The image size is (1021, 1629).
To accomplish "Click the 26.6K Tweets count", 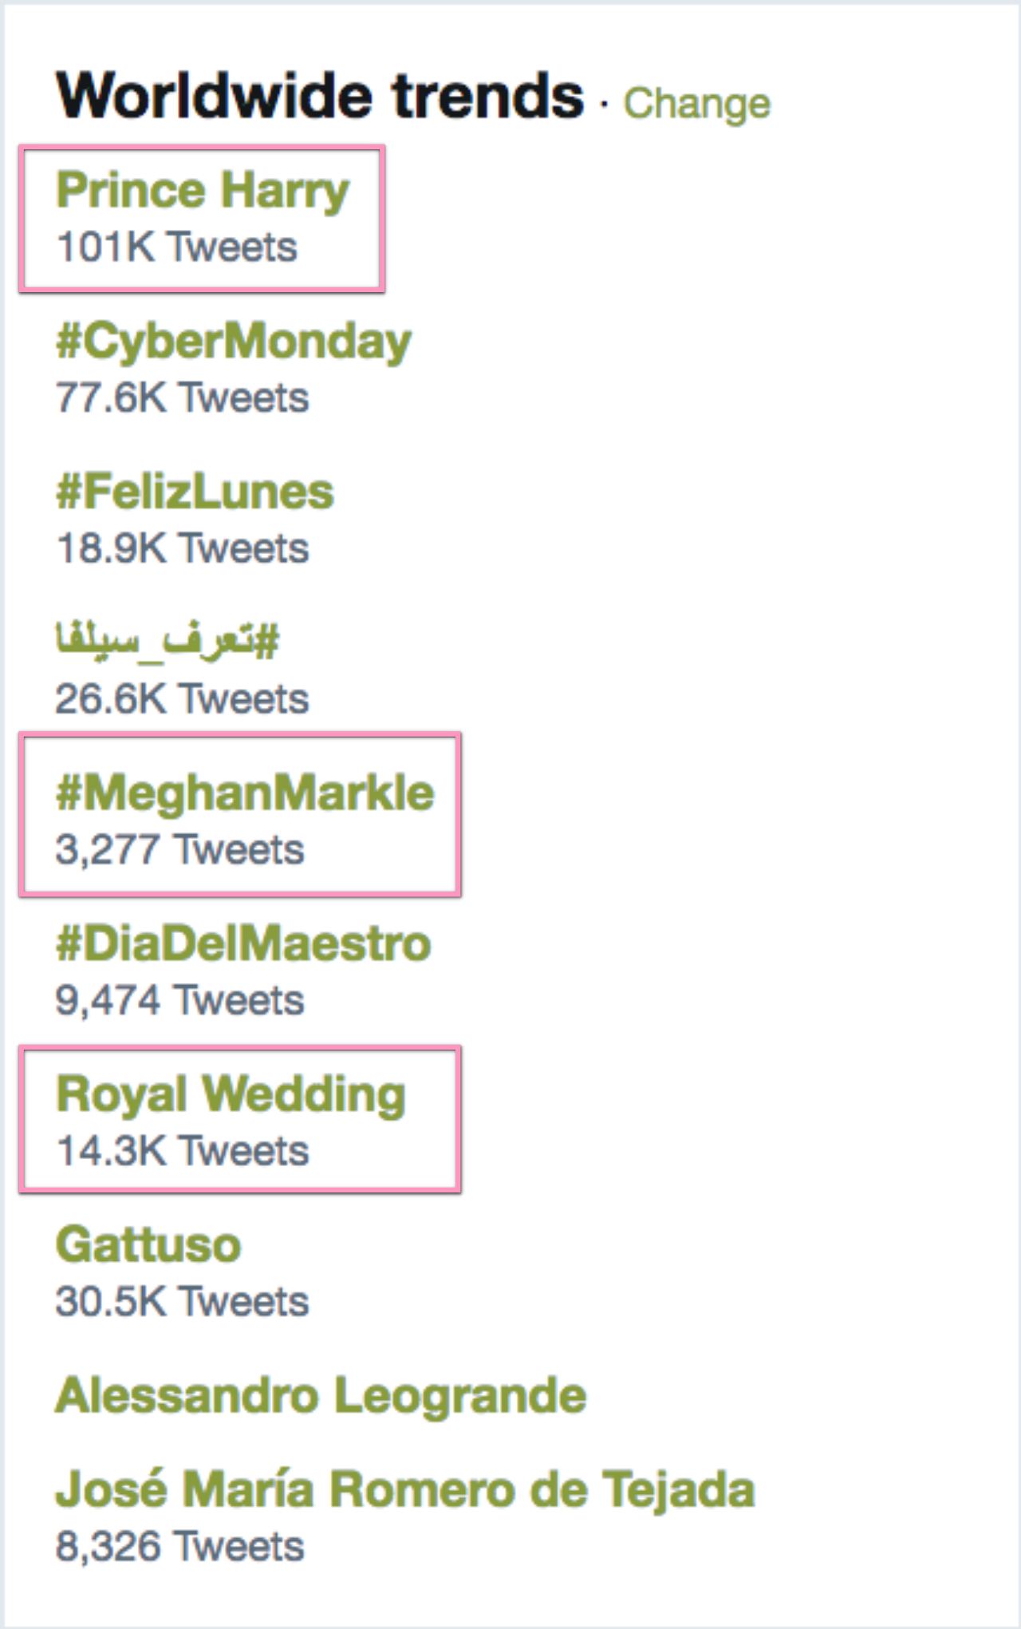I will (182, 699).
